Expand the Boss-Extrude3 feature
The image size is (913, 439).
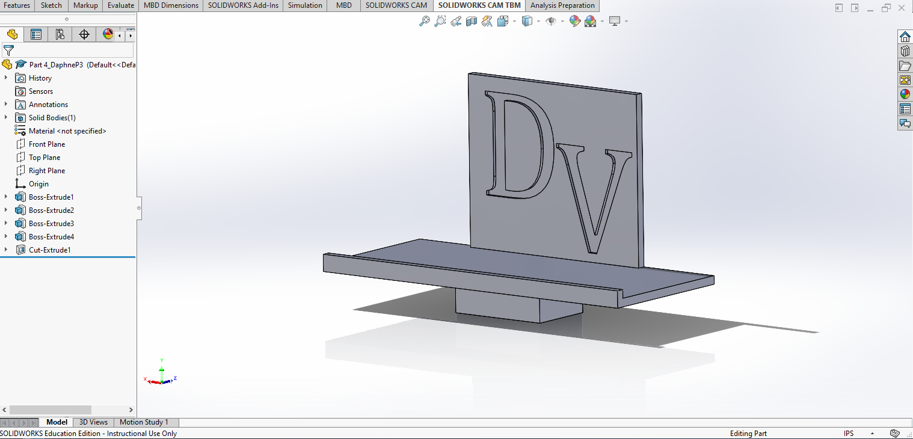(x=6, y=224)
